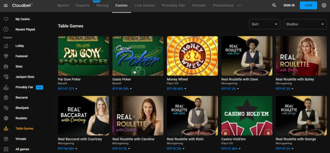Click the Table Games icon

(x=6, y=129)
